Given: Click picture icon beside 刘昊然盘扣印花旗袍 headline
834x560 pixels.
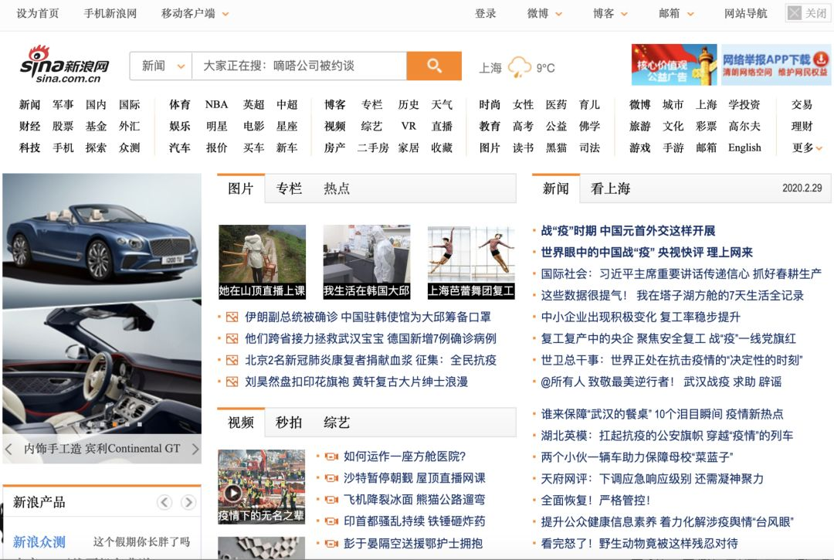Looking at the screenshot, I should pyautogui.click(x=232, y=382).
